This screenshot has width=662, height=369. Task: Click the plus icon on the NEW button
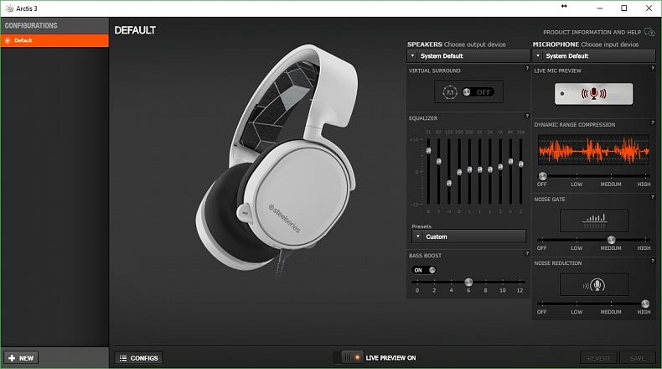12,358
